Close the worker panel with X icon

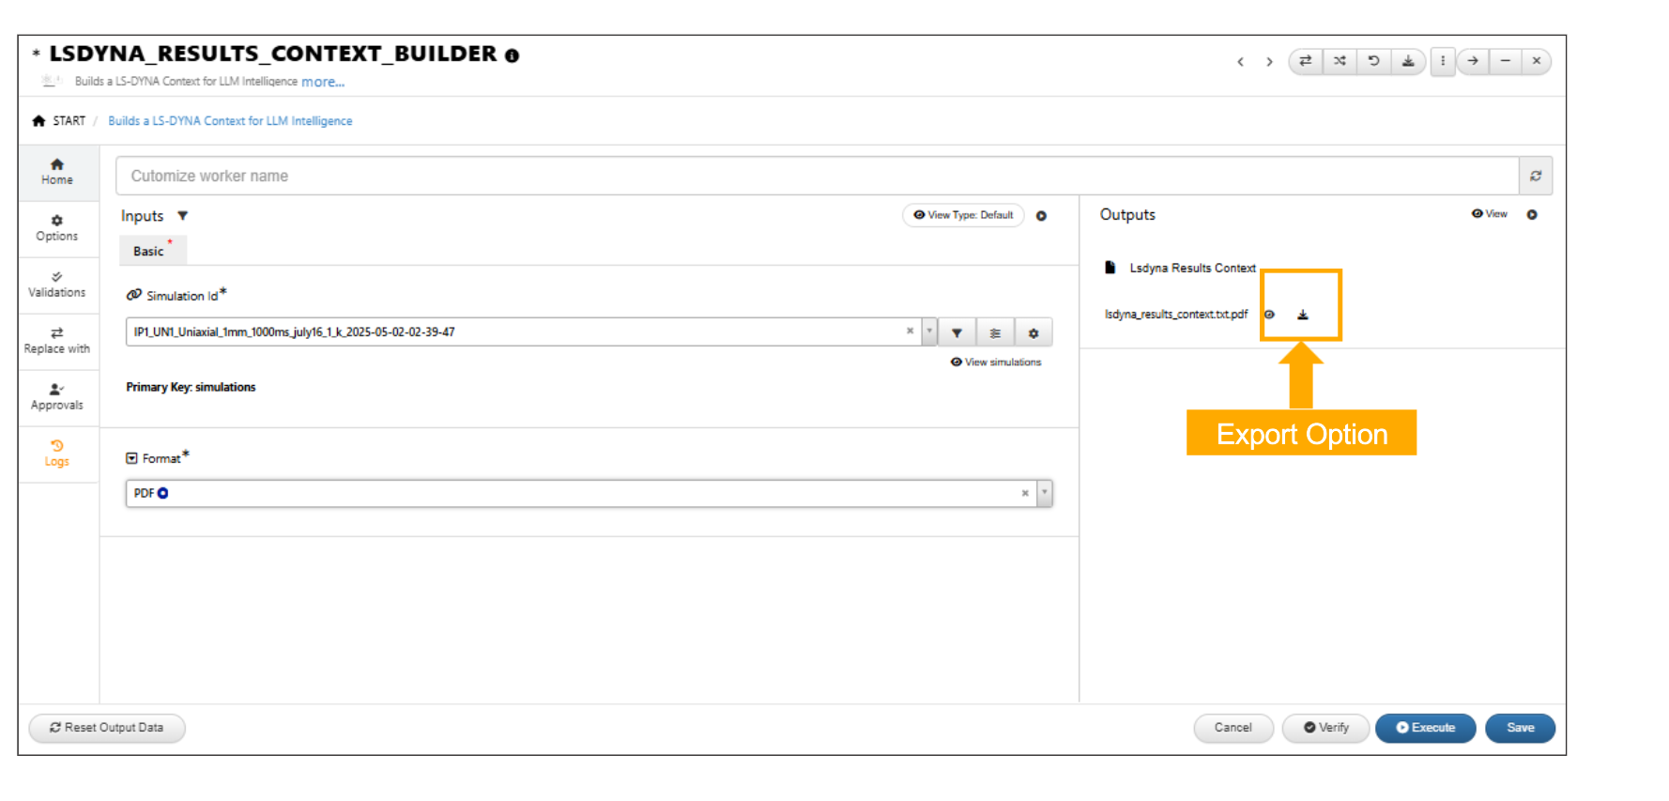pyautogui.click(x=1537, y=61)
